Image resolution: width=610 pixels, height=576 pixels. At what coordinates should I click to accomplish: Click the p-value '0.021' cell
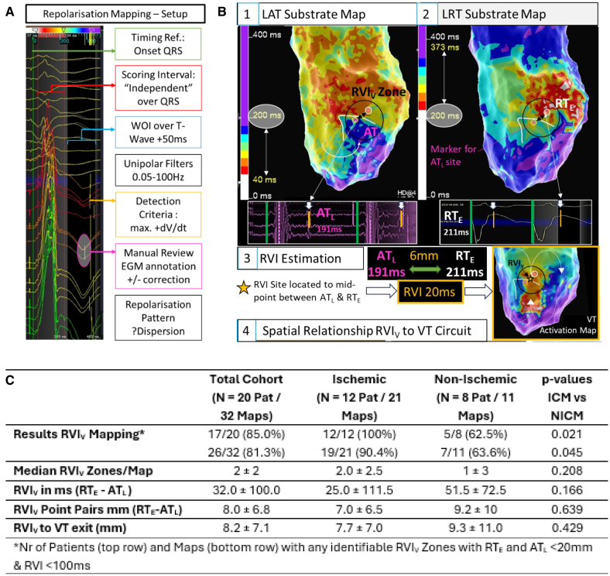(x=567, y=434)
